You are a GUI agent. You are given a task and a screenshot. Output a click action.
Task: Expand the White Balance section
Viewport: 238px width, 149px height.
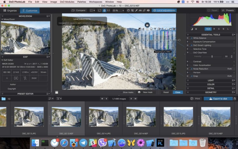coord(188,38)
